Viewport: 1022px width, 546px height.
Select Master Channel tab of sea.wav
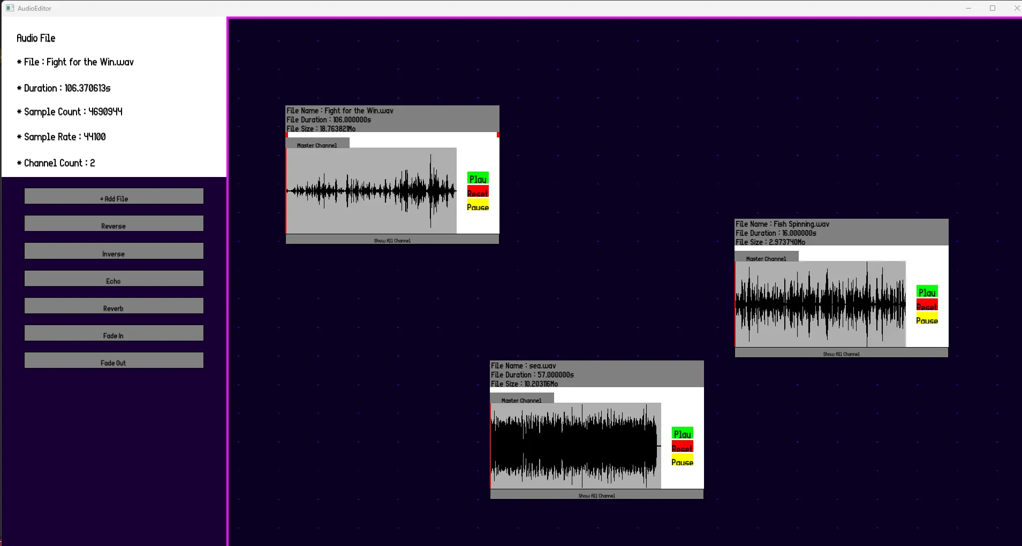tap(521, 399)
